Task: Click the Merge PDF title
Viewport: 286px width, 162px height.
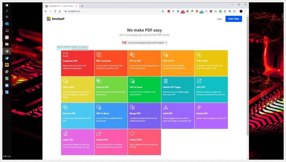Action: coord(135,113)
